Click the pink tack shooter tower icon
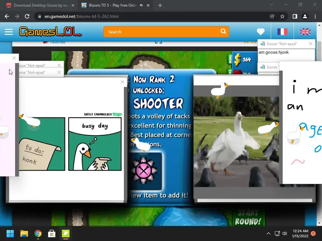 [x=144, y=171]
